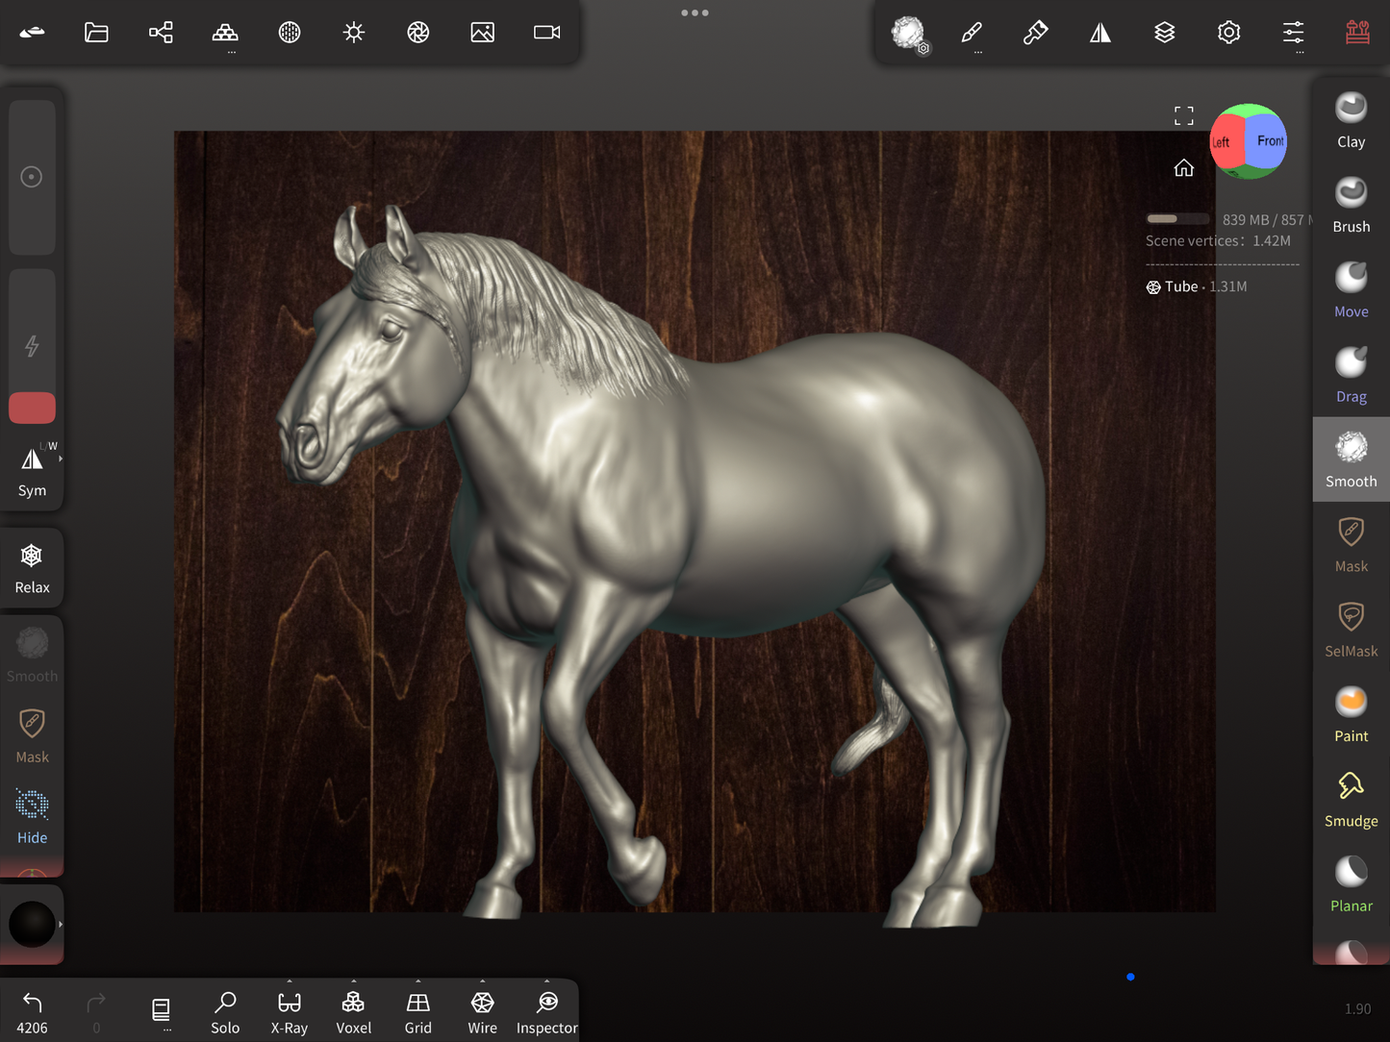This screenshot has width=1390, height=1042.
Task: Enable Solo mode
Action: [x=225, y=1012]
